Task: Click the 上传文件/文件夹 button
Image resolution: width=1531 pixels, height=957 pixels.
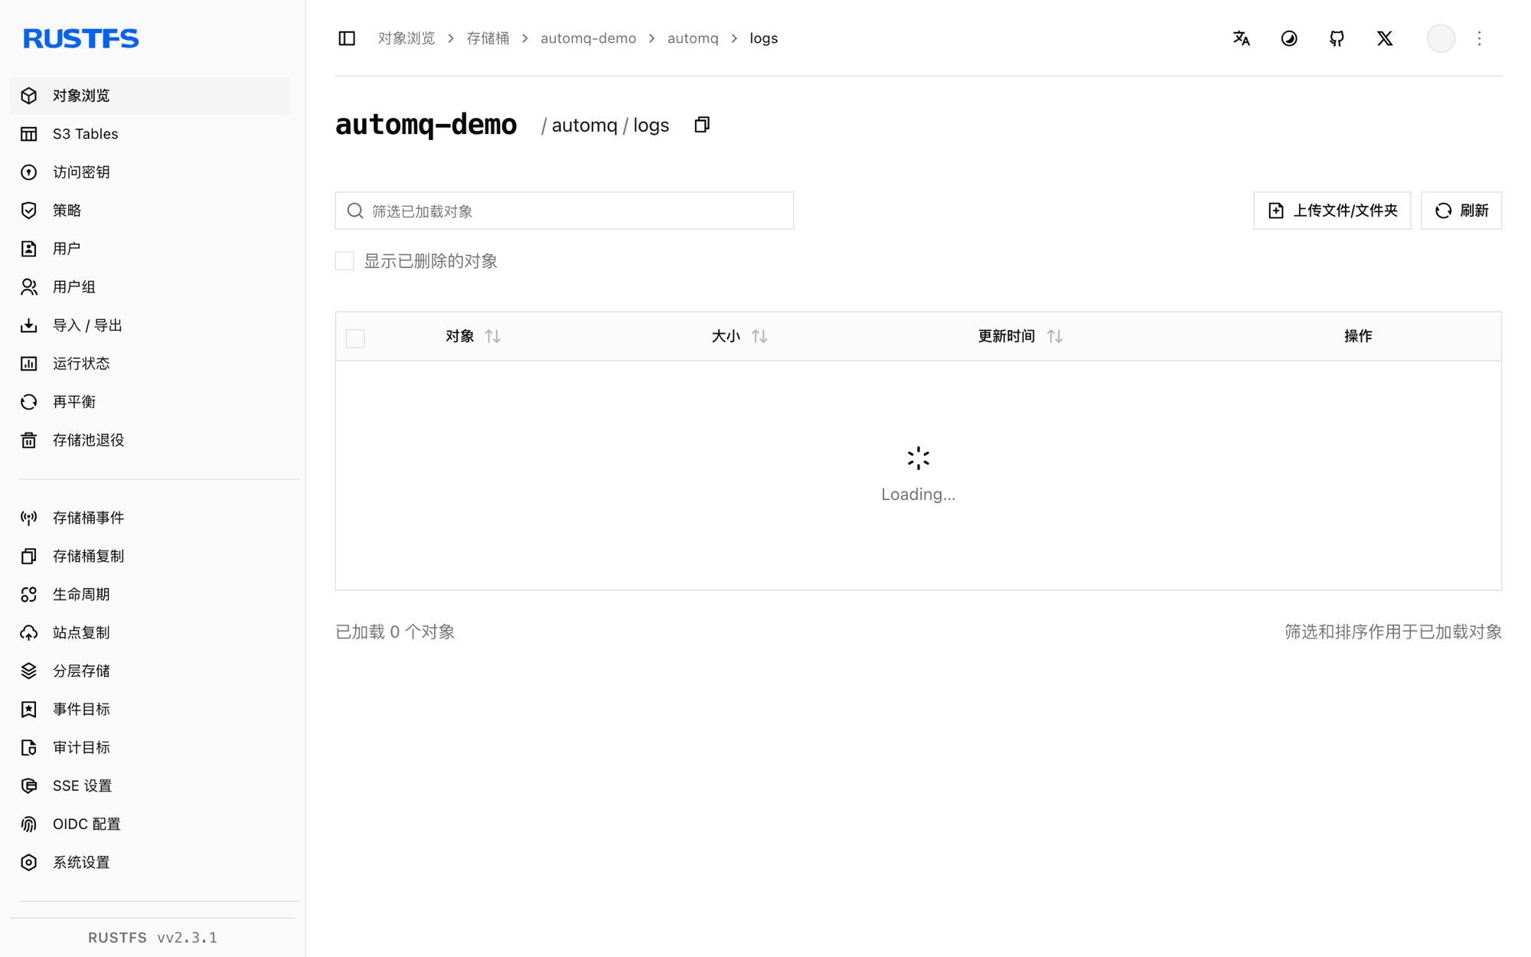Action: click(x=1332, y=211)
